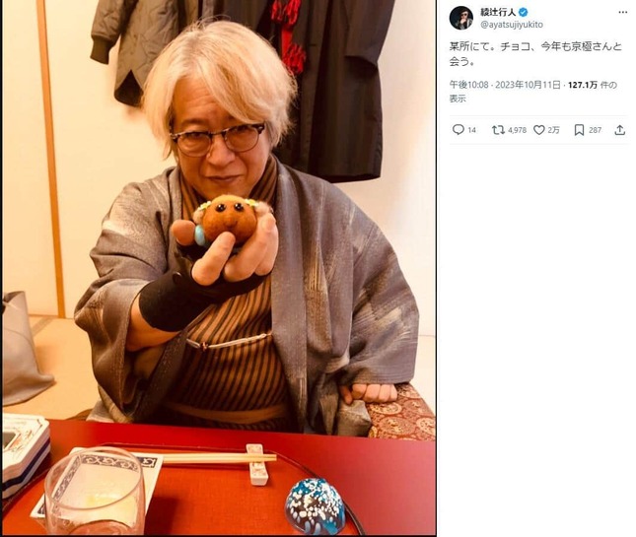
Task: Open the three-dot more options menu
Action: point(623,12)
